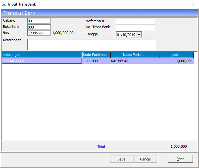This screenshot has height=168, width=199.
Task: Click the Buku Bank input field
Action: 39,27
